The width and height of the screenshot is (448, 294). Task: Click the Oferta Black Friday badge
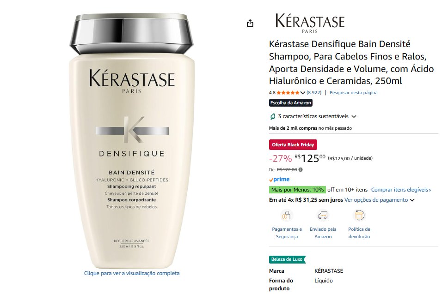pos(293,145)
